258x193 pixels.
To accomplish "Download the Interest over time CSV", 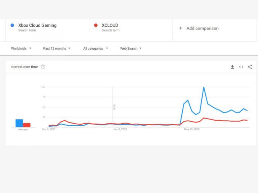I will point(232,67).
